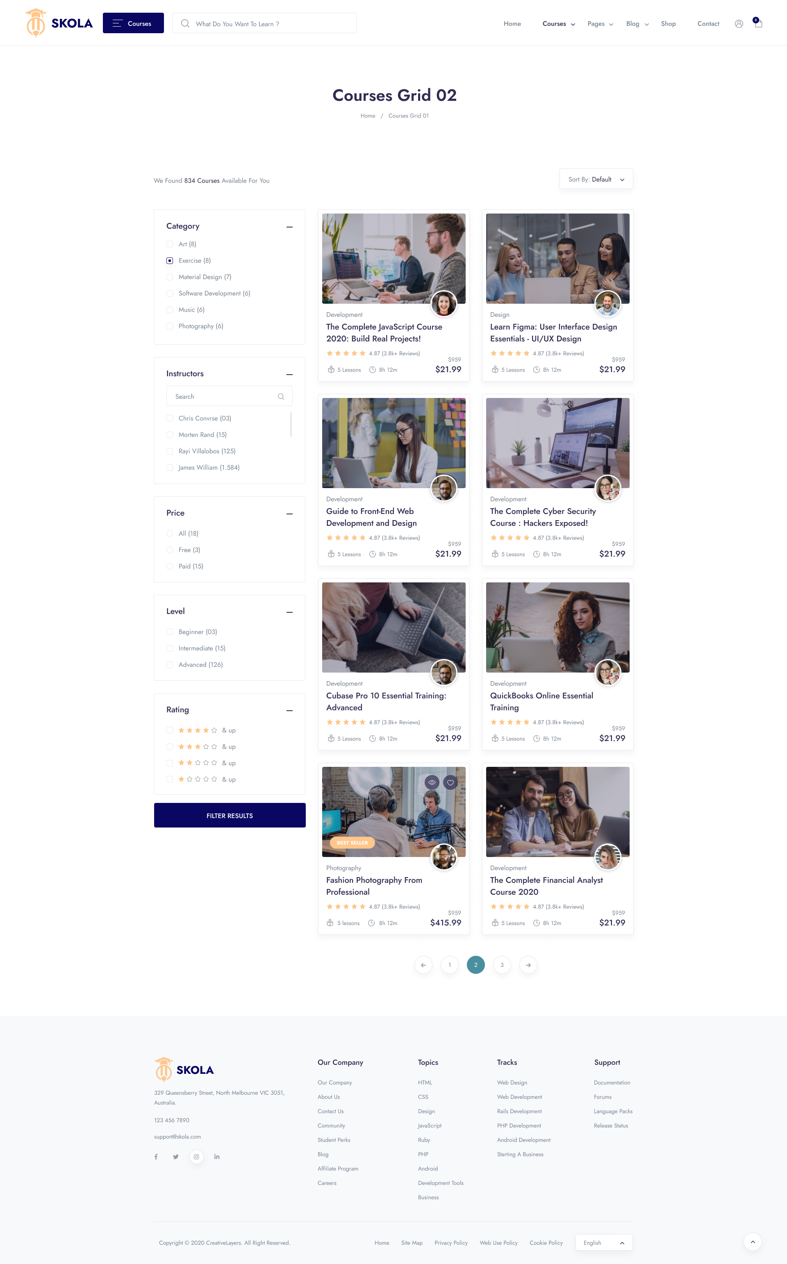This screenshot has height=1264, width=787.
Task: Open the Pages menu in navbar
Action: pos(600,24)
